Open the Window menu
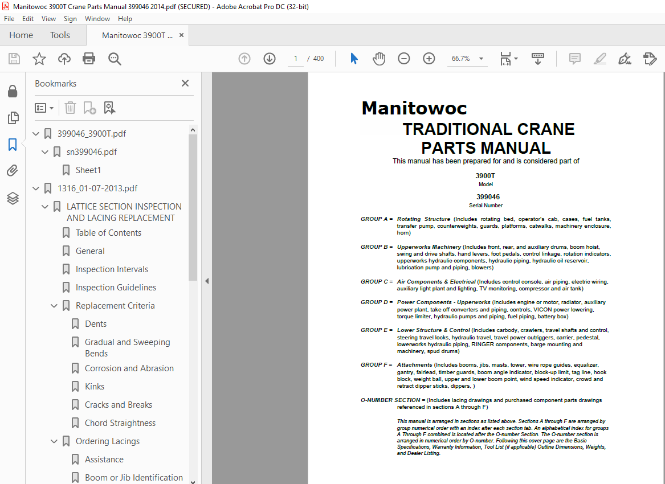 [97, 19]
